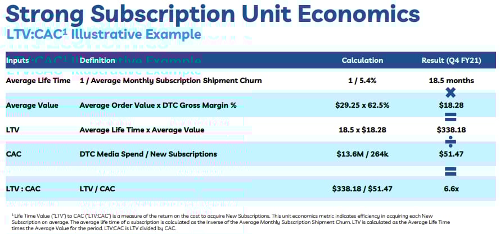500x234 pixels.
Task: Select the Calculation column header
Action: point(362,60)
